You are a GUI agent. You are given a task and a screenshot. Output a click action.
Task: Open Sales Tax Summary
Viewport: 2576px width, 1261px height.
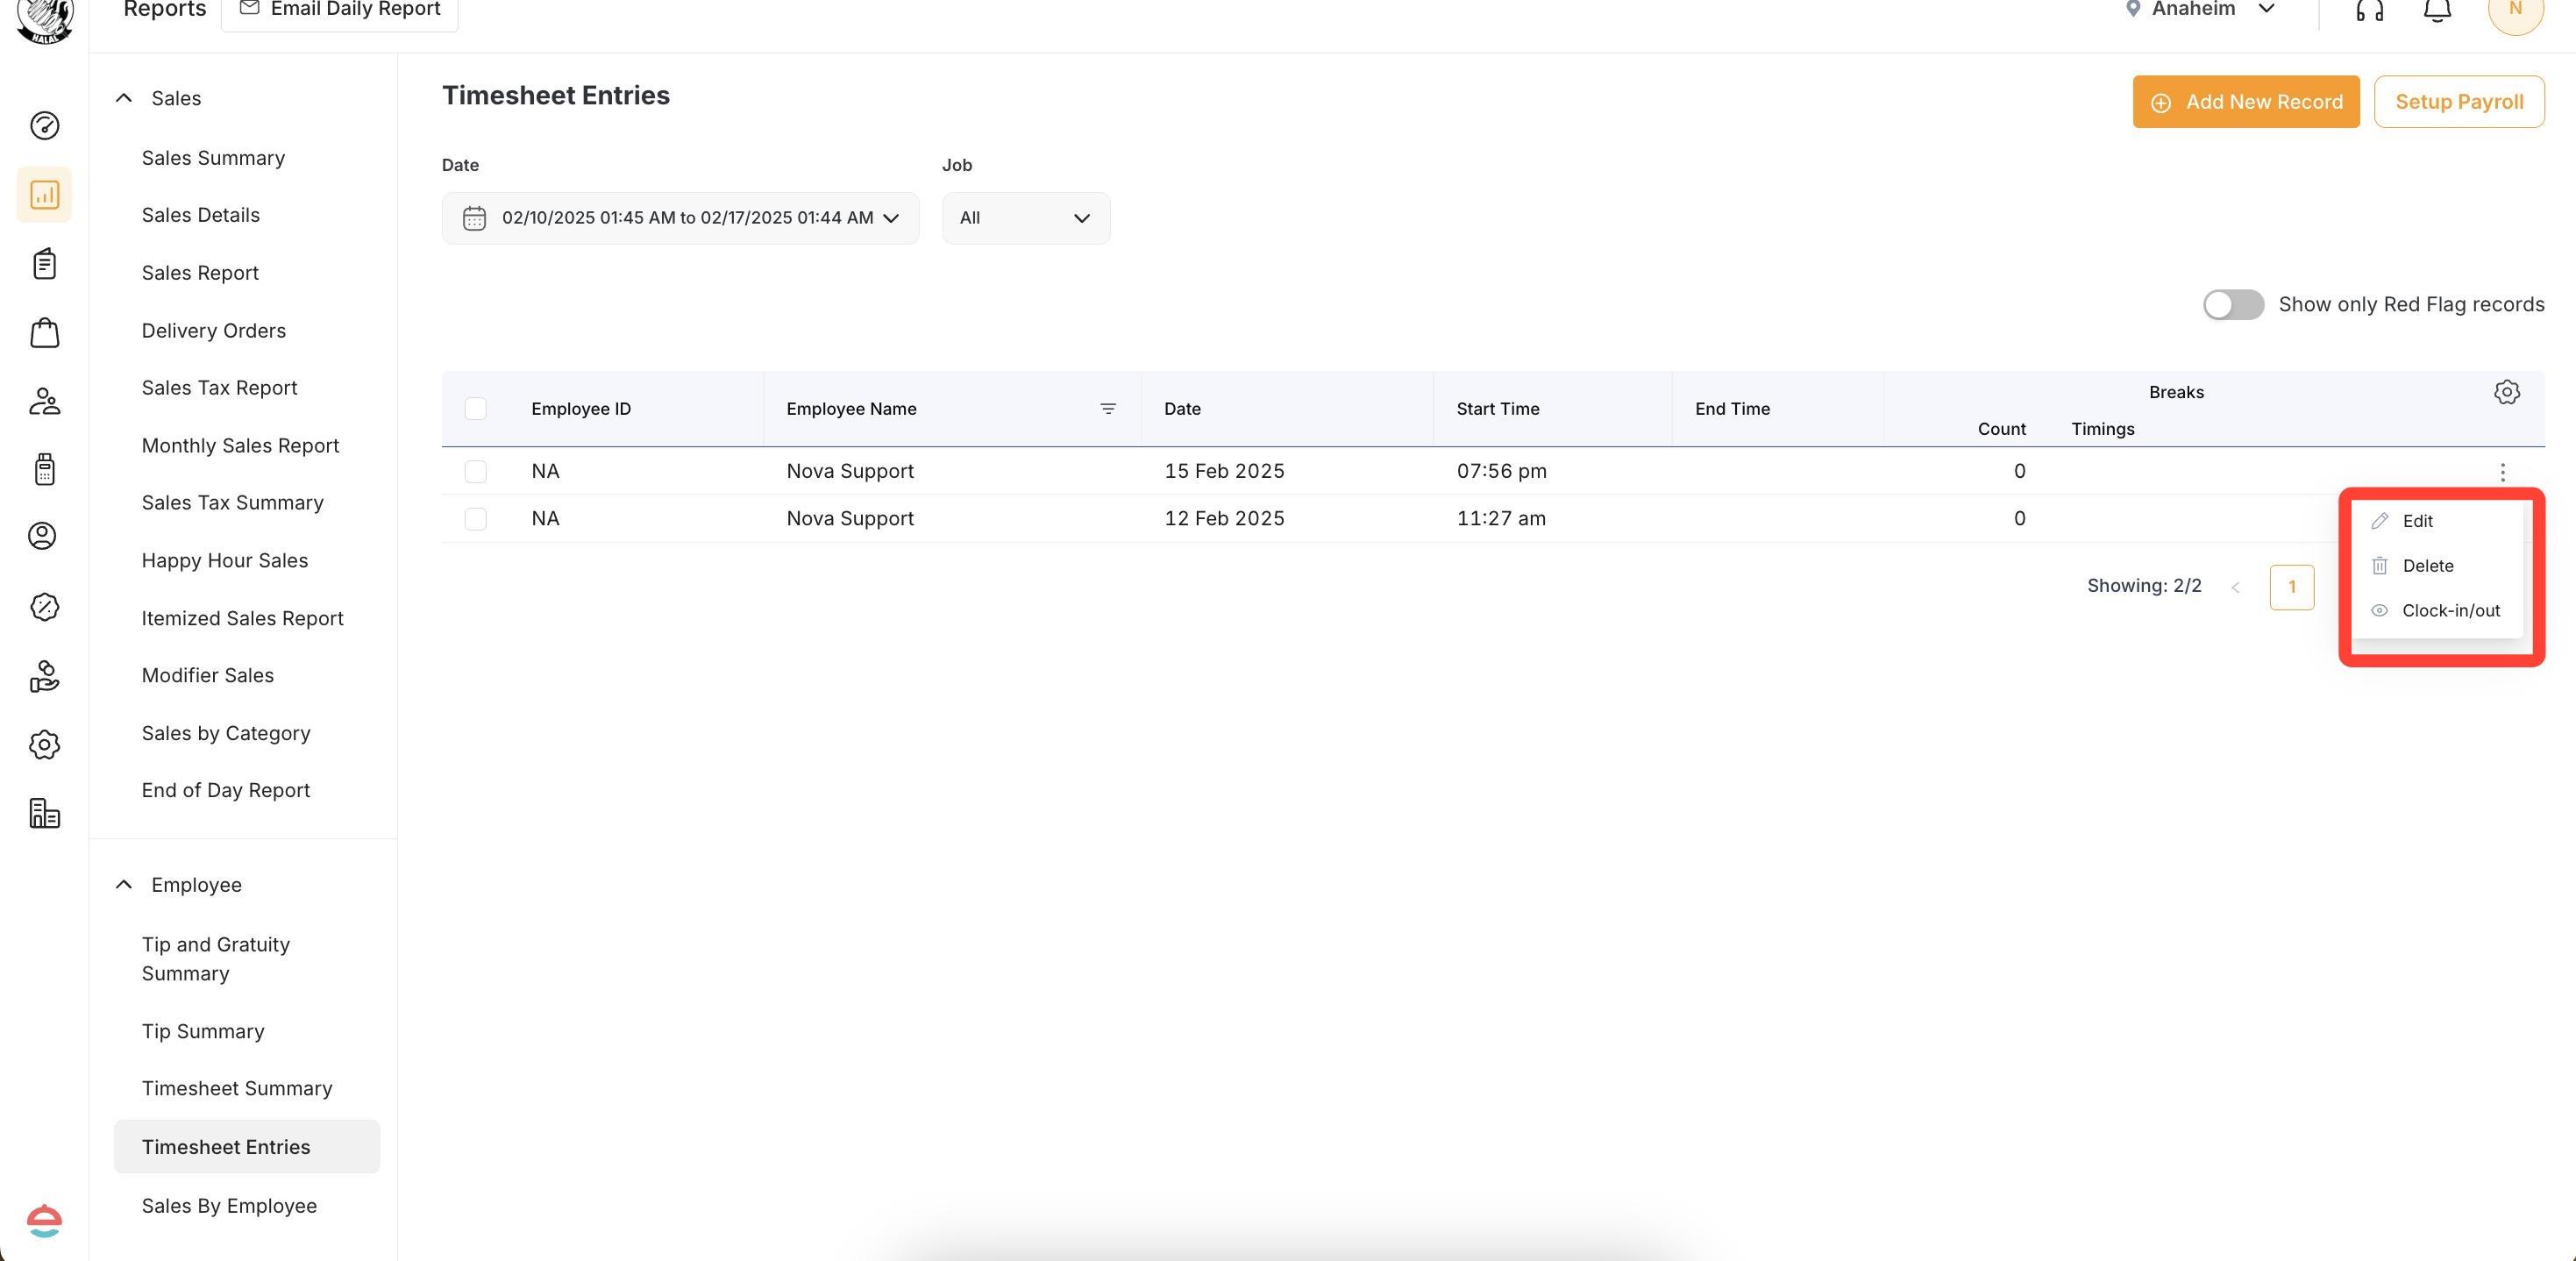click(x=232, y=503)
